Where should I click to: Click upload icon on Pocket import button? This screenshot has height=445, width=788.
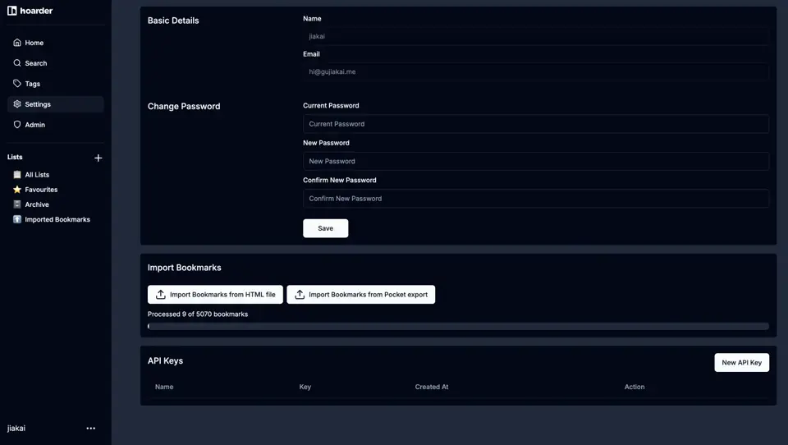click(x=300, y=295)
